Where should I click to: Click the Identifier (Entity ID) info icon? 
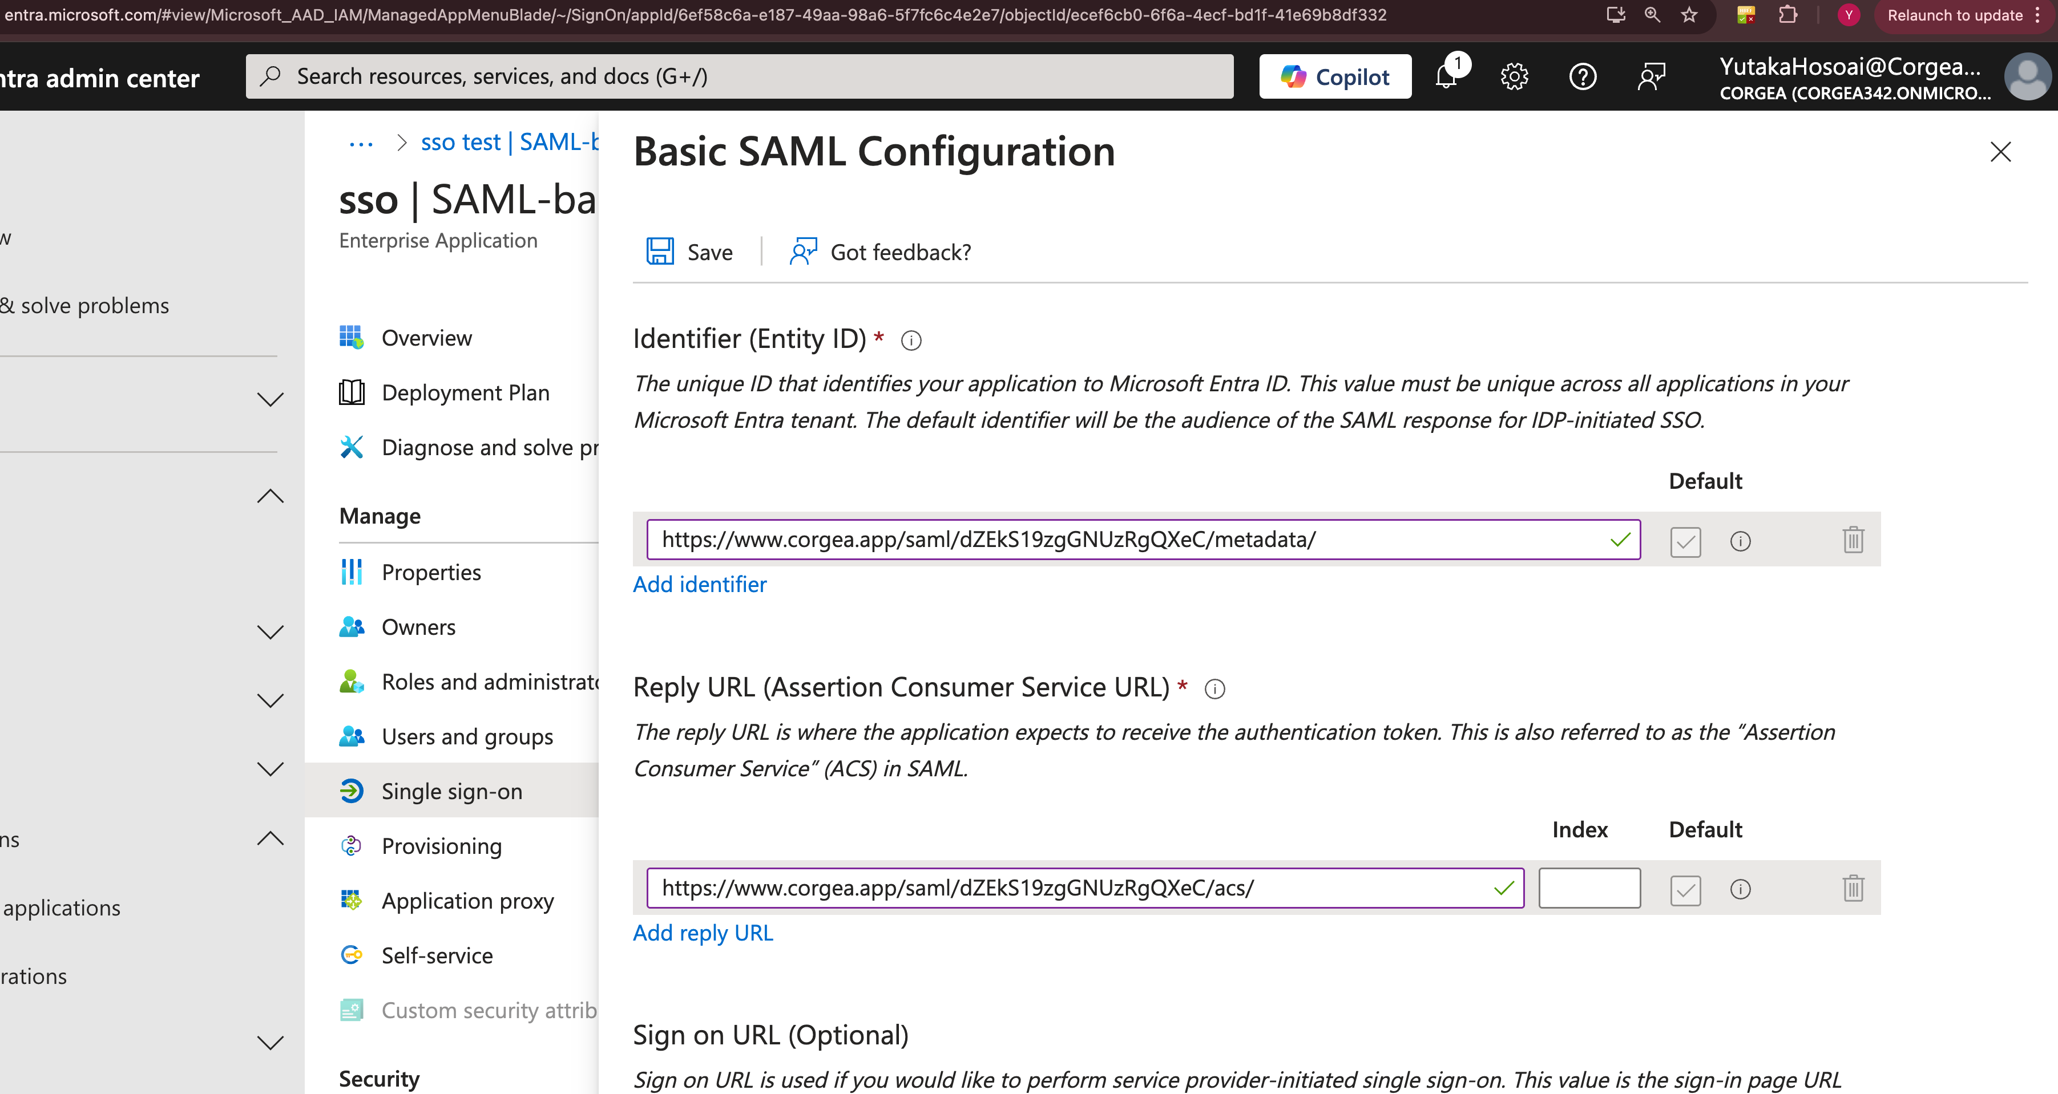(x=911, y=341)
